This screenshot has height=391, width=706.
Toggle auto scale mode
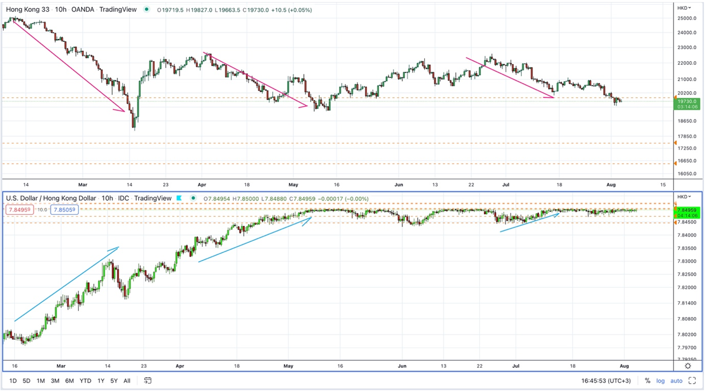tap(676, 381)
